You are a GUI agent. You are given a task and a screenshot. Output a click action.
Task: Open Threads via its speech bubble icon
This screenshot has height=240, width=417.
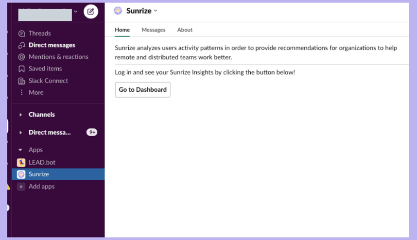pos(21,34)
